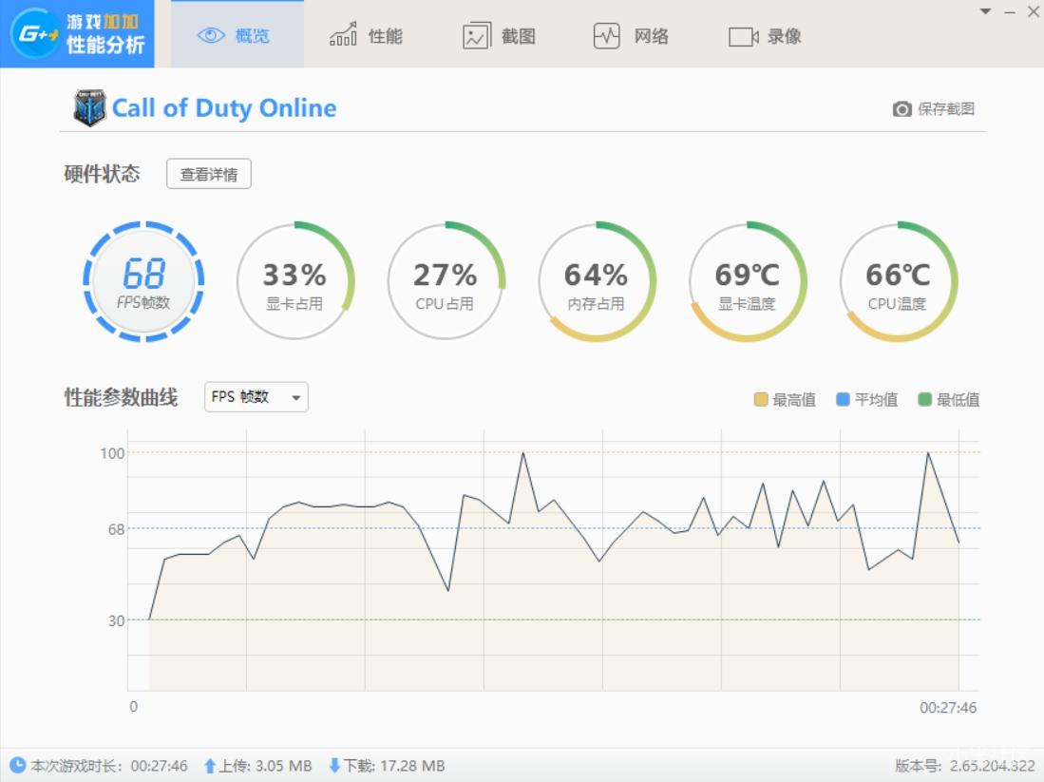This screenshot has height=782, width=1044.
Task: Open the 截图 screenshots tab
Action: point(500,36)
